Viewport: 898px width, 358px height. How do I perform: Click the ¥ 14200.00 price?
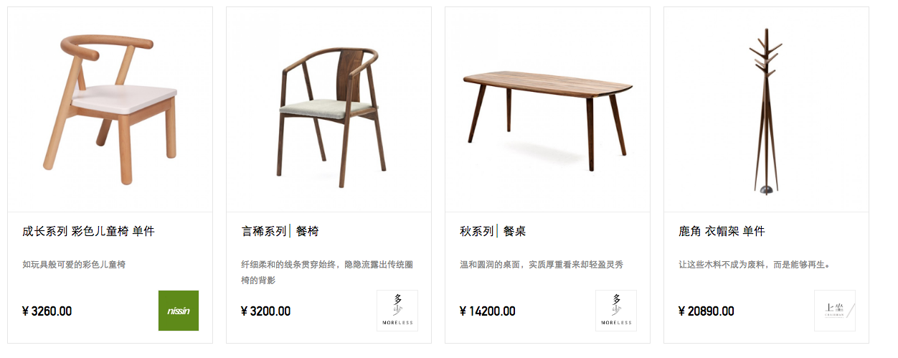(x=488, y=311)
